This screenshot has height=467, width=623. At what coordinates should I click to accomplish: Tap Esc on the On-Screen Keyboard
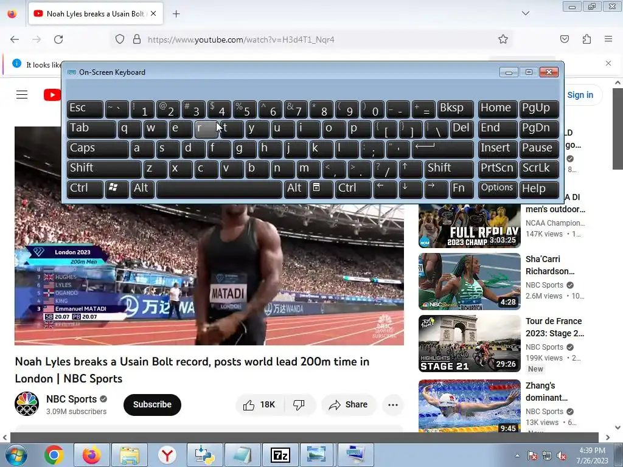pos(85,109)
